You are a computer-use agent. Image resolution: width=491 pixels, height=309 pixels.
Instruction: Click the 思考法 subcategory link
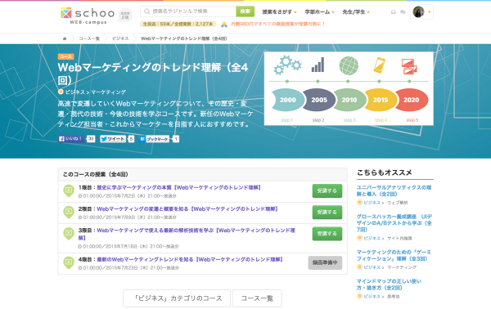[x=394, y=297]
